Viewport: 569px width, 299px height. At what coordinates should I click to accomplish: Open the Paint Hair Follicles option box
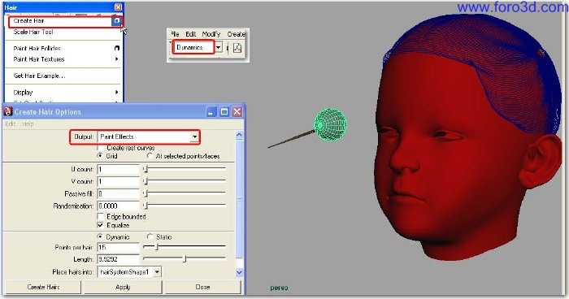(x=117, y=48)
